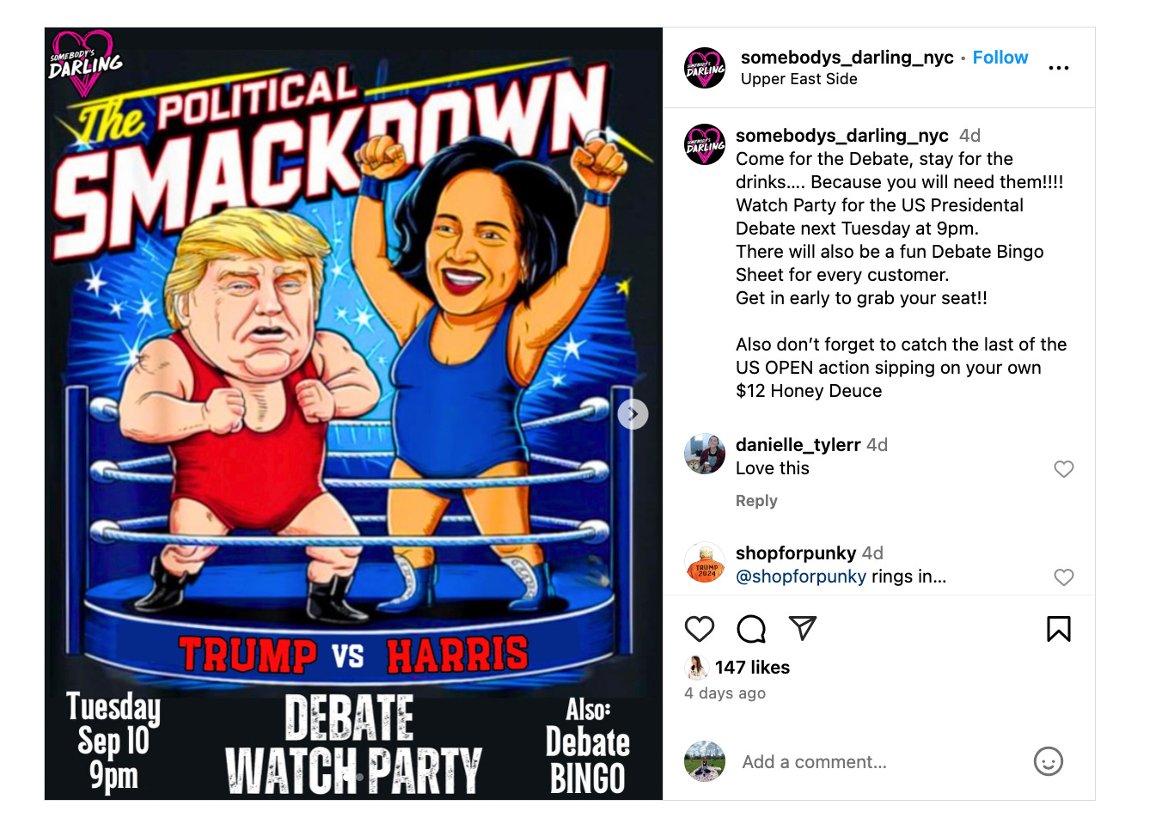Screen dimensions: 1162x830
Task: Open the emoji picker smiley icon
Action: (1048, 761)
